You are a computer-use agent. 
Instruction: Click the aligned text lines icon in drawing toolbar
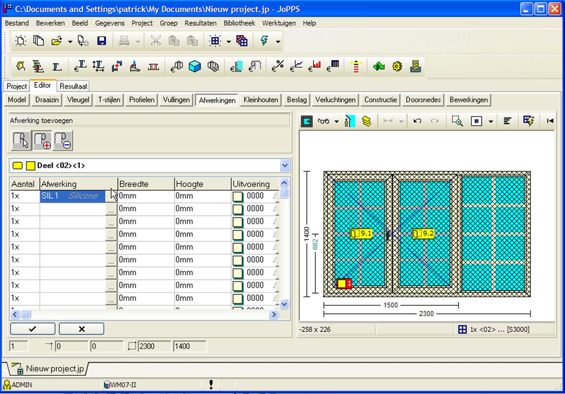pos(507,121)
